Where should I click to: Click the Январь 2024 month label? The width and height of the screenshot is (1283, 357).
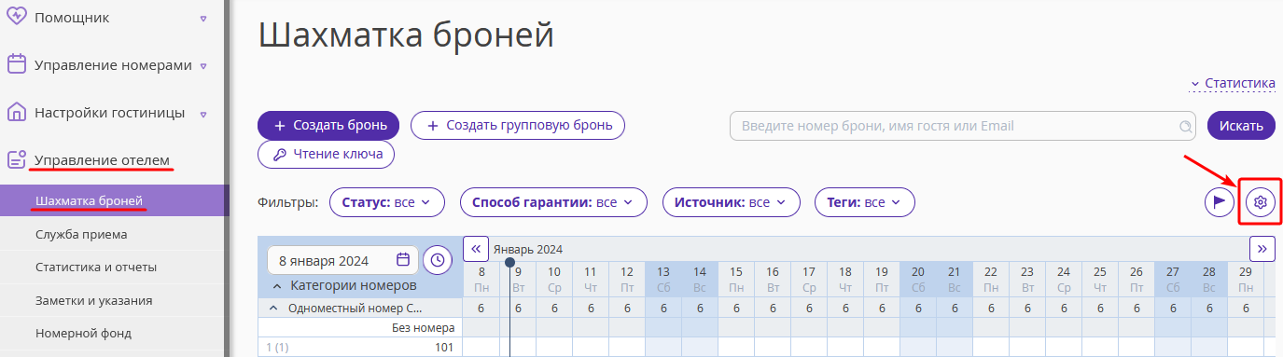(x=527, y=250)
